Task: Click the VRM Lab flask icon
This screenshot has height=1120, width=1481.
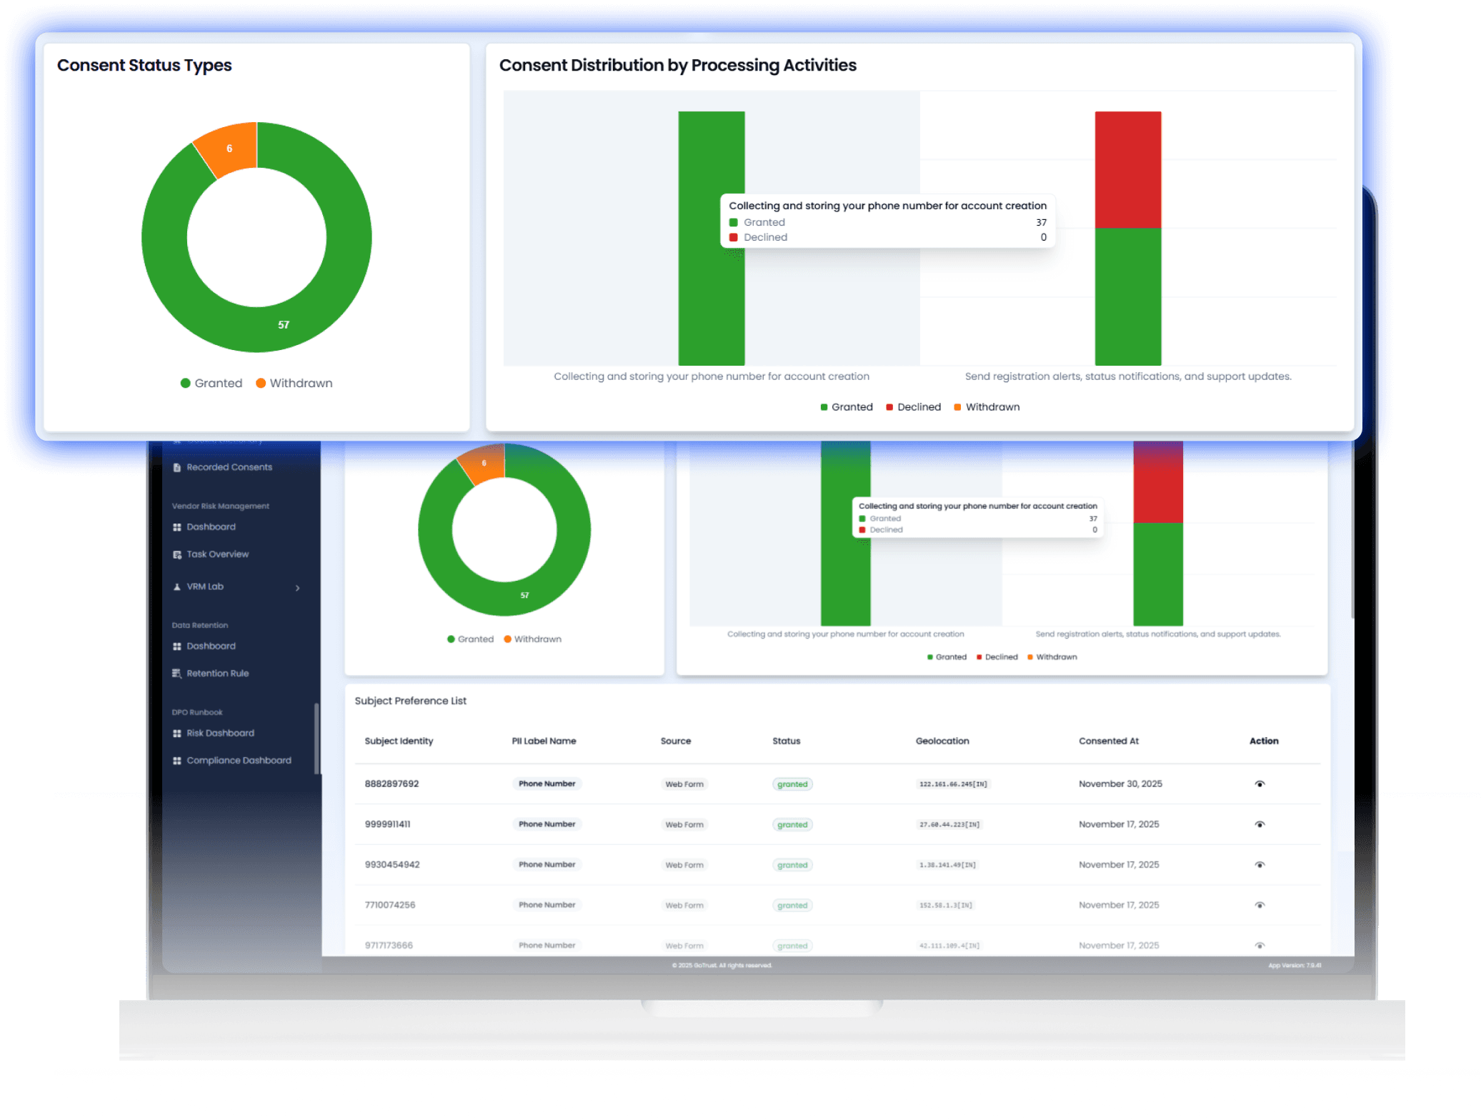Action: pos(176,586)
